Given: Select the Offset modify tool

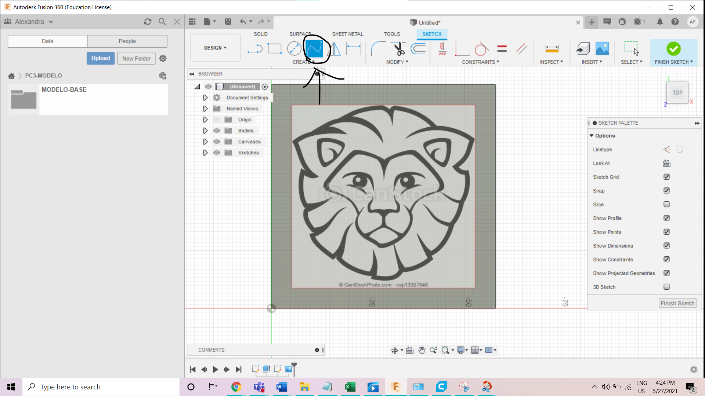Looking at the screenshot, I should coord(418,48).
